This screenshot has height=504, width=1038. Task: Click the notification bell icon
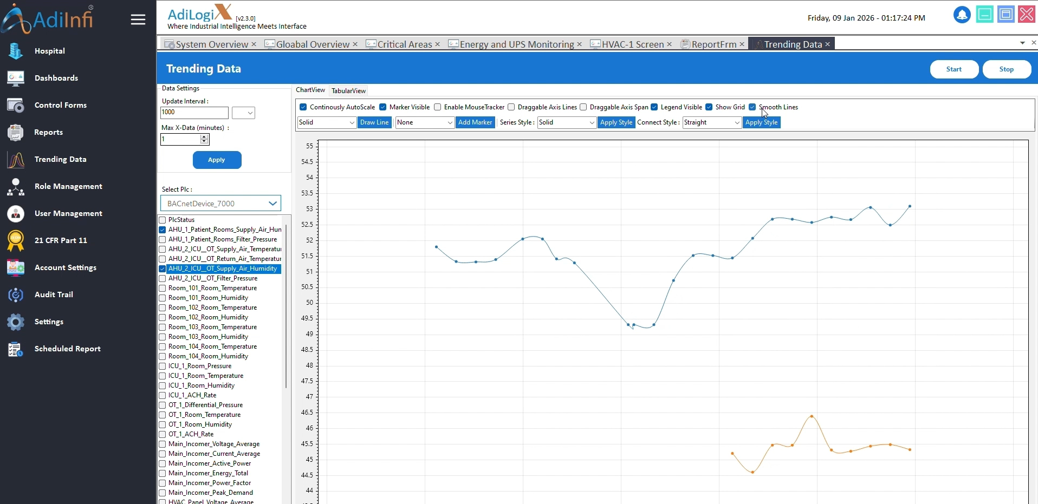[x=962, y=15]
